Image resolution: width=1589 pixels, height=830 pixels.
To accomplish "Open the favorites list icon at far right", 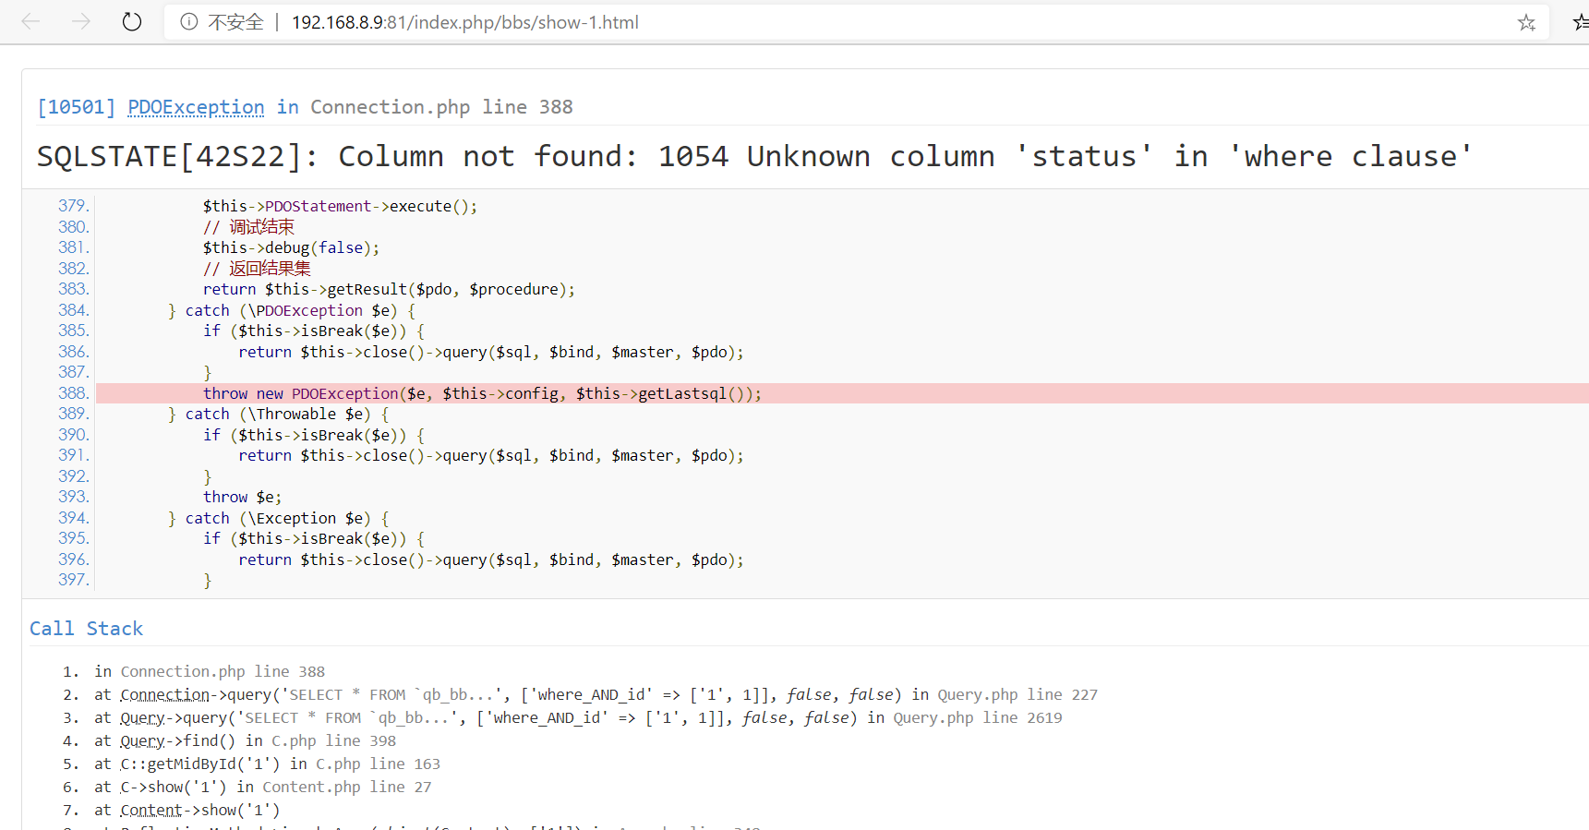I will click(x=1580, y=23).
